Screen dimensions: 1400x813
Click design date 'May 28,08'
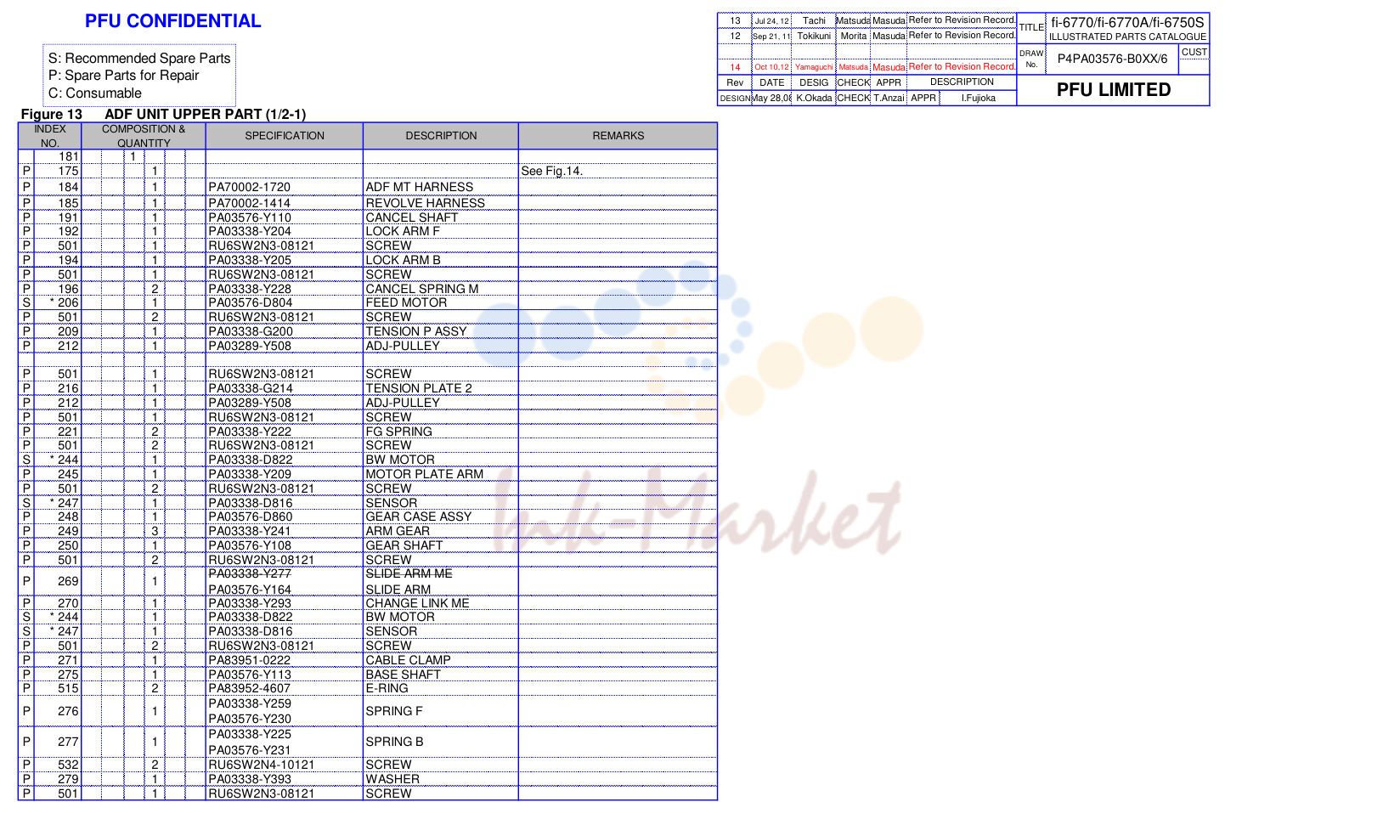coord(771,98)
